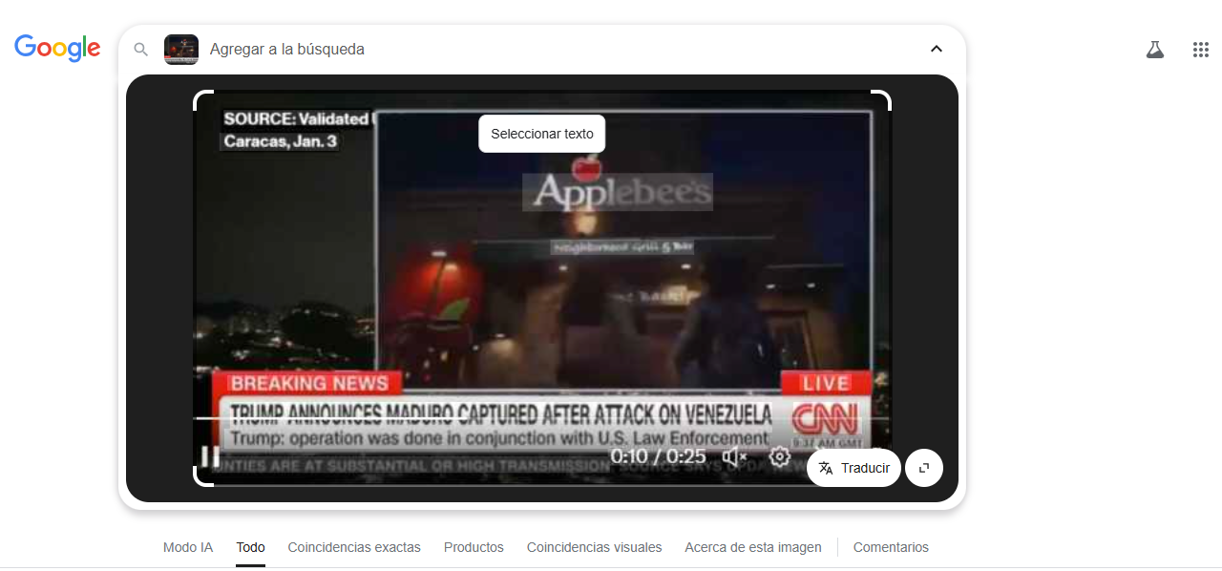Select the highlighted Applebee's text in image
The width and height of the screenshot is (1222, 571).
(618, 192)
